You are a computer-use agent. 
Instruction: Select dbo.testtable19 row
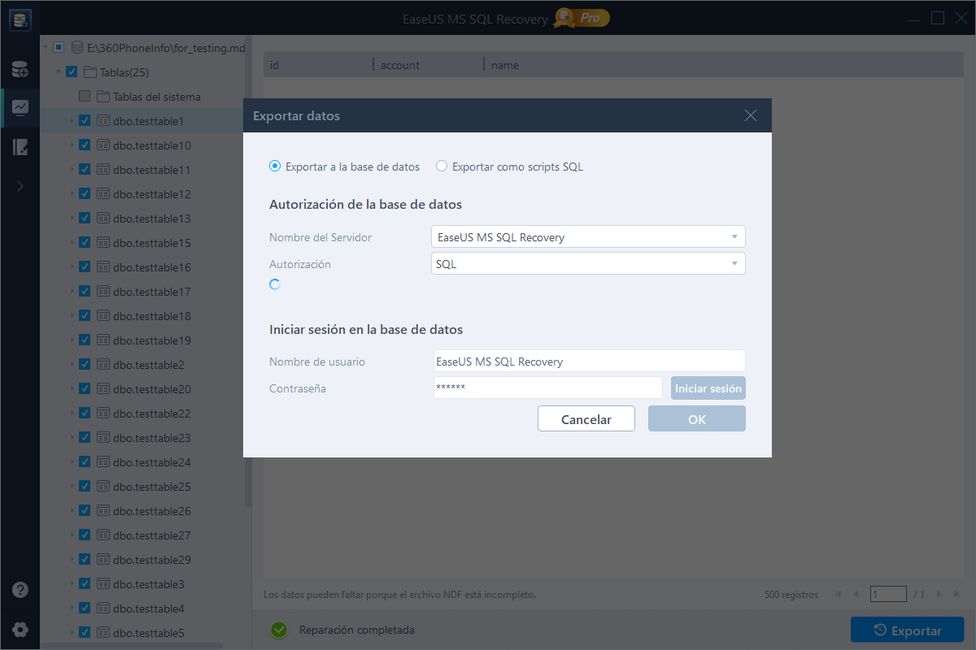click(x=142, y=340)
